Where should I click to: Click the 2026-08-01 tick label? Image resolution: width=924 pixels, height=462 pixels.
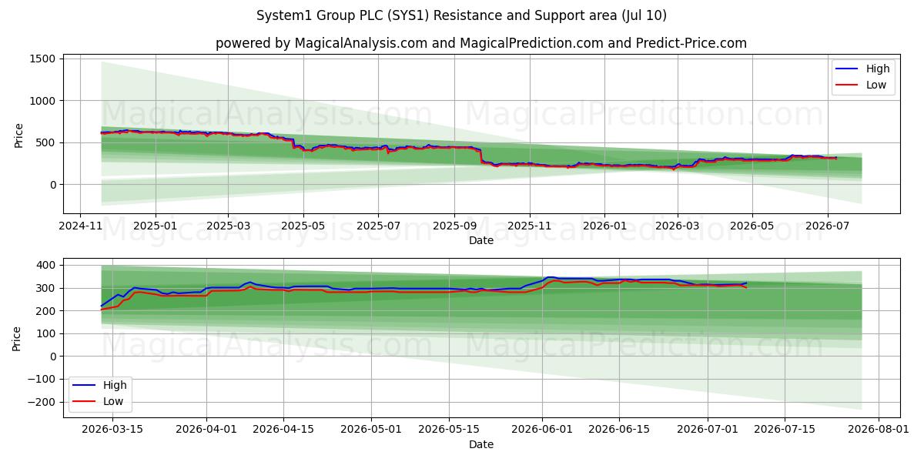click(x=878, y=430)
